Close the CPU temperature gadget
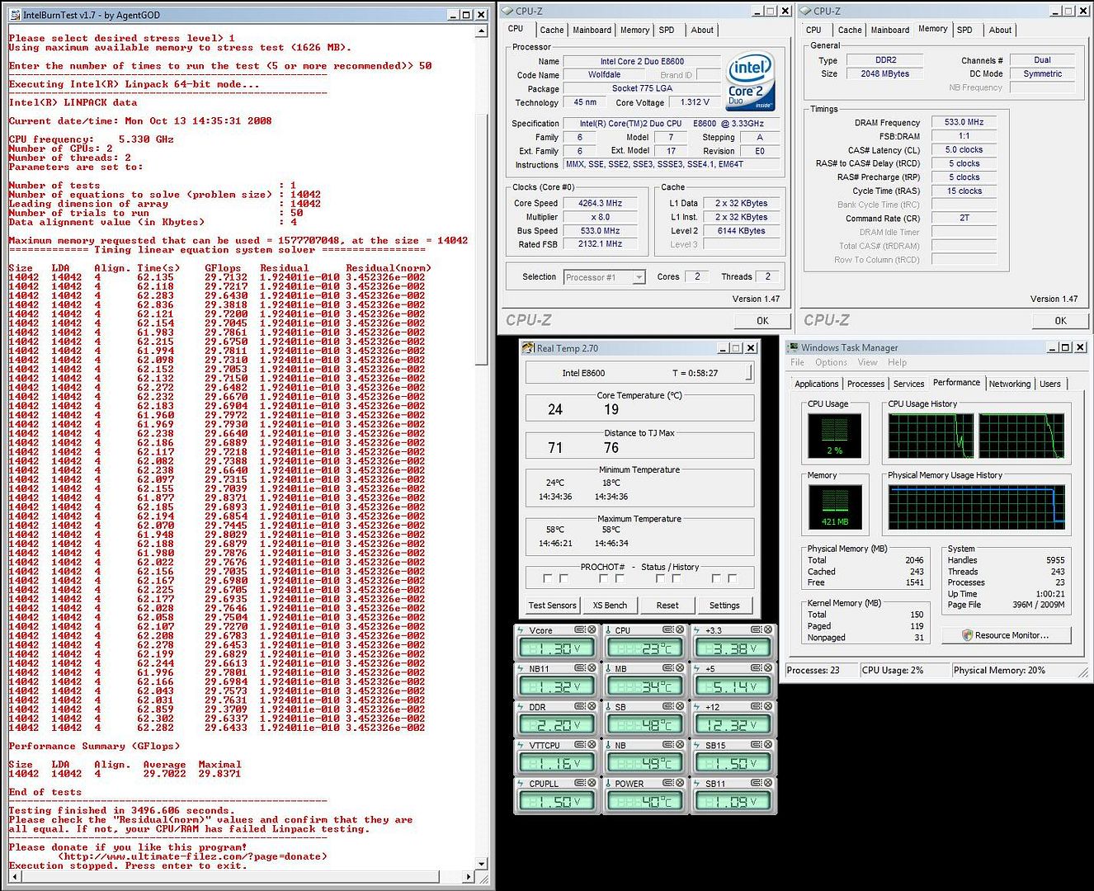Screen dimensions: 1094x891 click(x=680, y=630)
